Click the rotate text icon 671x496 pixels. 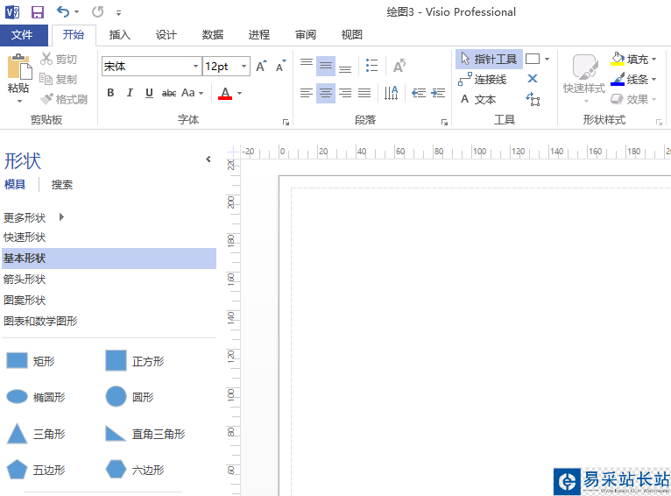[399, 66]
